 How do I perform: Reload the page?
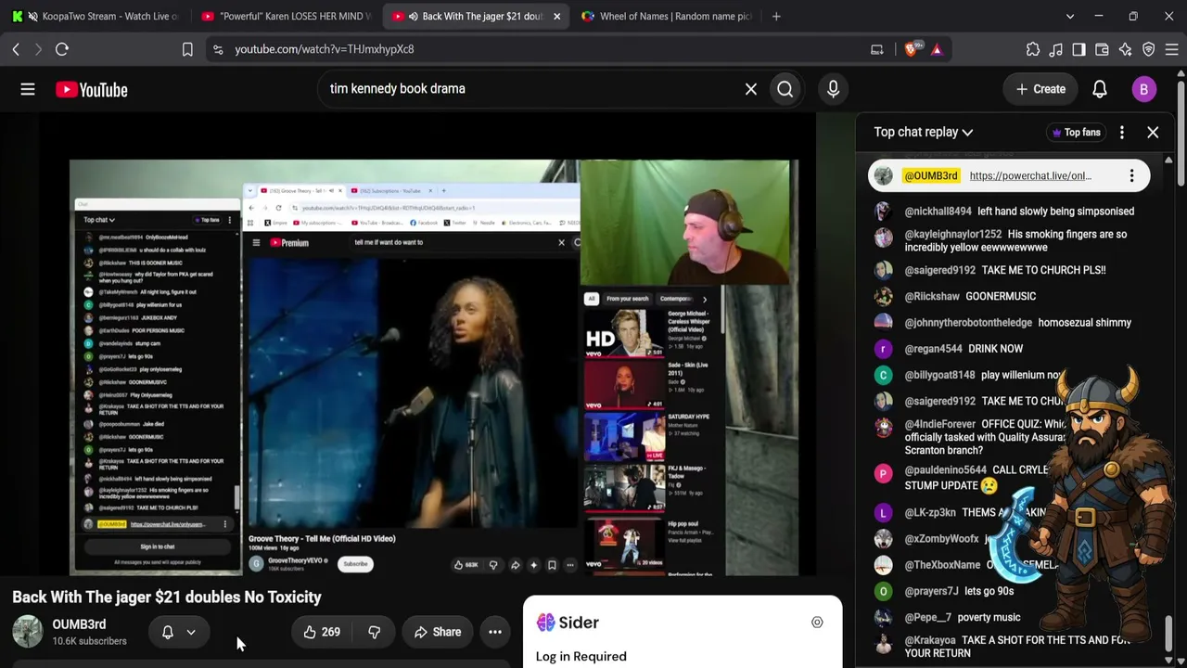coord(62,49)
